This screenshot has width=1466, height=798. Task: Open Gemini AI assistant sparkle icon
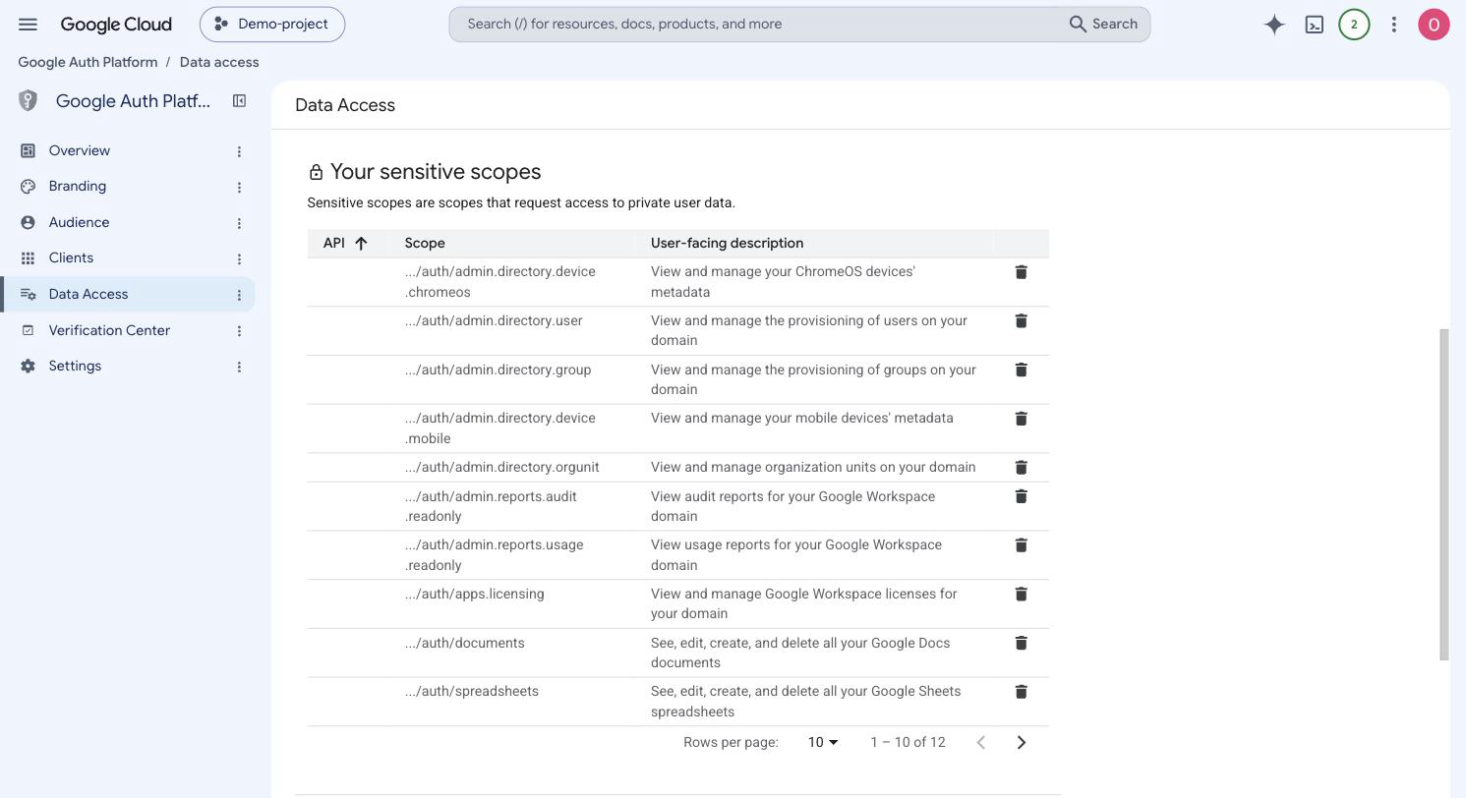tap(1274, 25)
